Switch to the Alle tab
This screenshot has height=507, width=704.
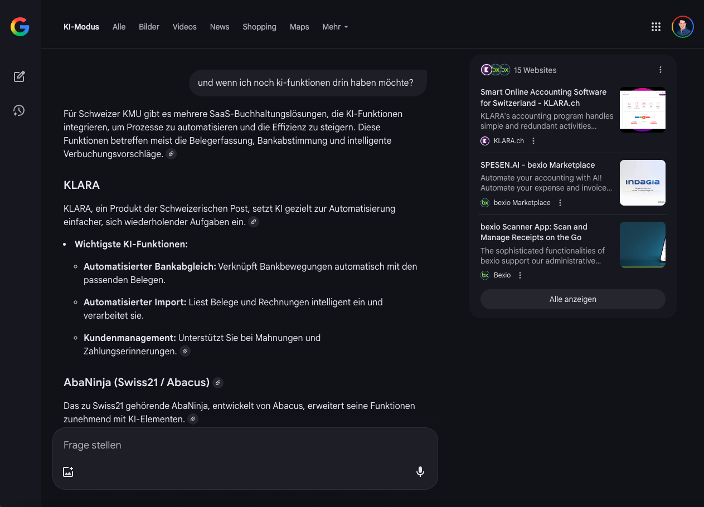point(119,27)
